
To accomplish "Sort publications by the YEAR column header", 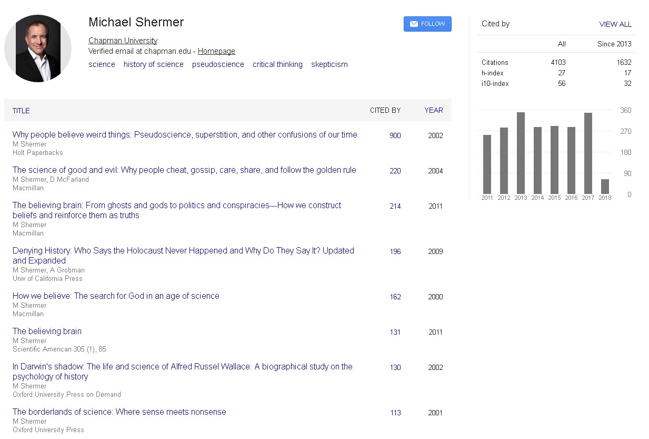I will [434, 110].
